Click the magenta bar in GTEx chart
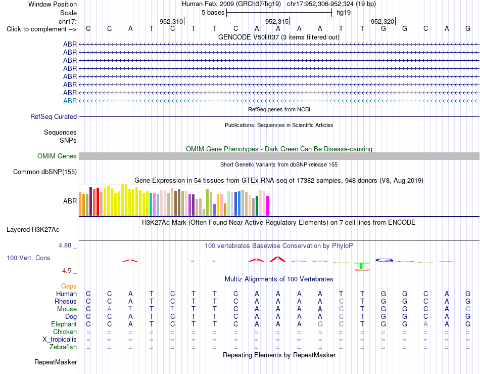Image resolution: width=480 pixels, height=374 pixels. pos(268,206)
